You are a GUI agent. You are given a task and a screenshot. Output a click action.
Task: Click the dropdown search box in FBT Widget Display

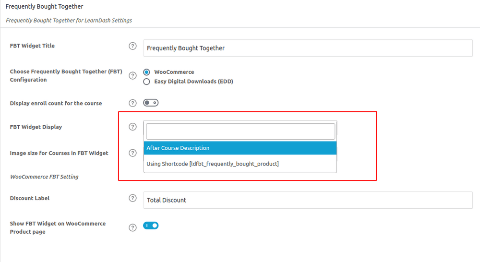tap(240, 131)
